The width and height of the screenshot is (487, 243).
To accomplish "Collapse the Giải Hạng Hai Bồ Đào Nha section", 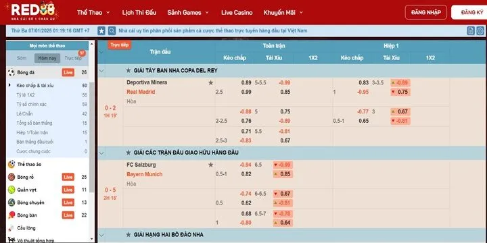I will pos(101,235).
